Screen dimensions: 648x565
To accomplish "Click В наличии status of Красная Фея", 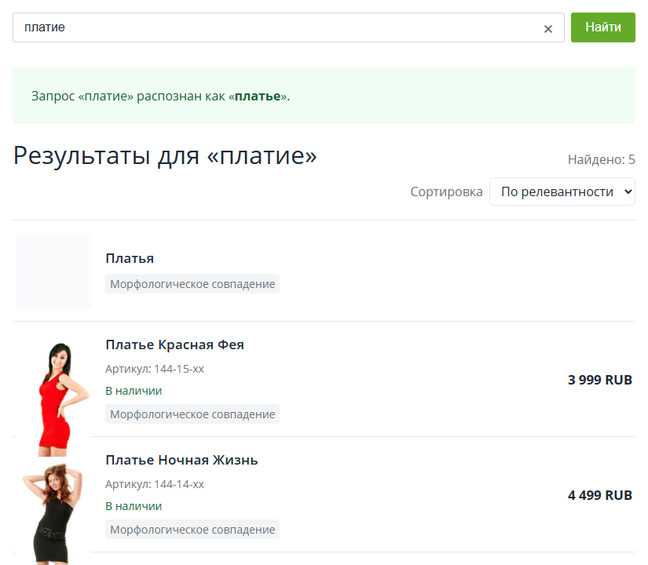I will pyautogui.click(x=134, y=391).
